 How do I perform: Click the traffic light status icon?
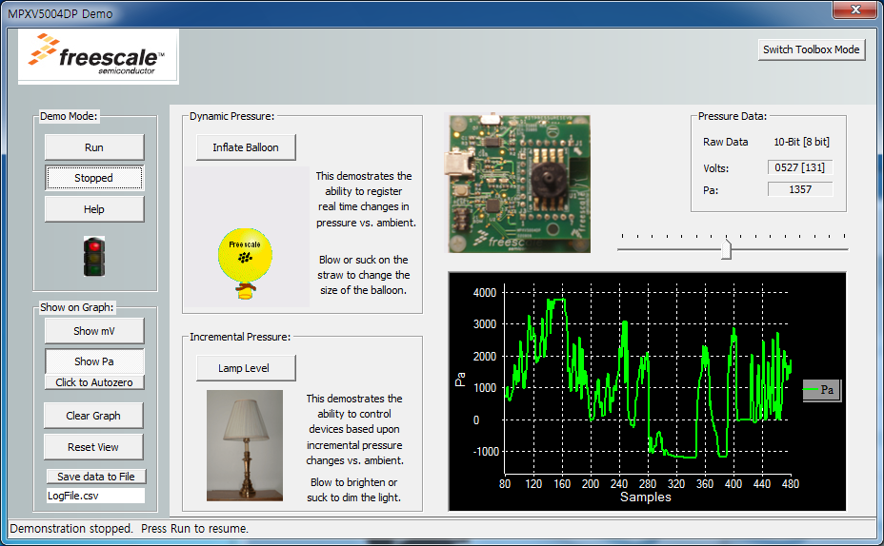93,257
